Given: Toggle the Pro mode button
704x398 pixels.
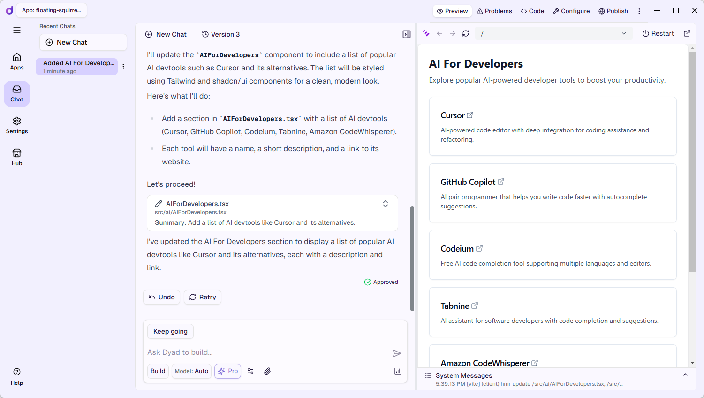Looking at the screenshot, I should pos(228,371).
